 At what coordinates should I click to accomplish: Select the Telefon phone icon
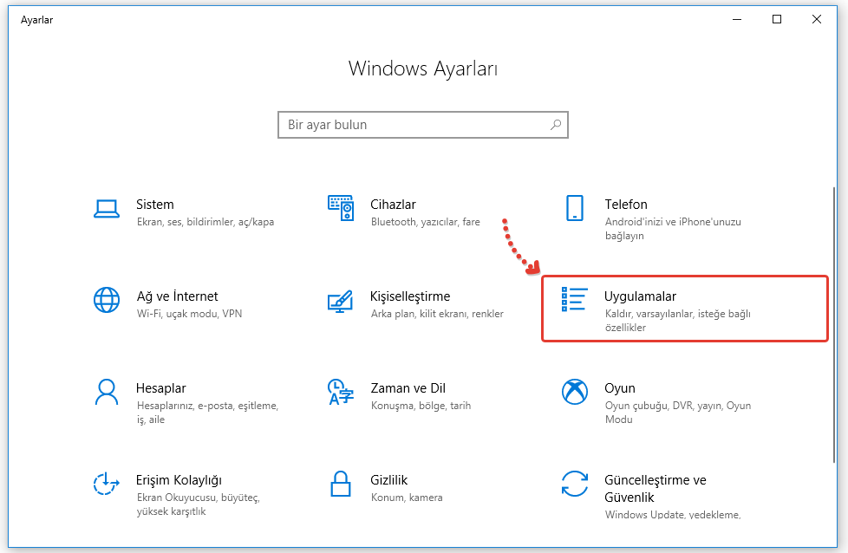tap(574, 208)
